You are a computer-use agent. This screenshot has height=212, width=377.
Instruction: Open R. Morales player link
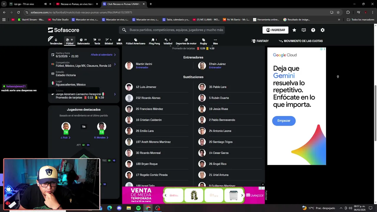(101, 138)
